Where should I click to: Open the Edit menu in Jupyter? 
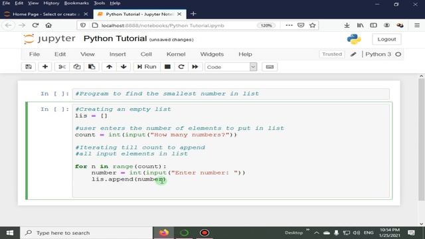(x=60, y=54)
